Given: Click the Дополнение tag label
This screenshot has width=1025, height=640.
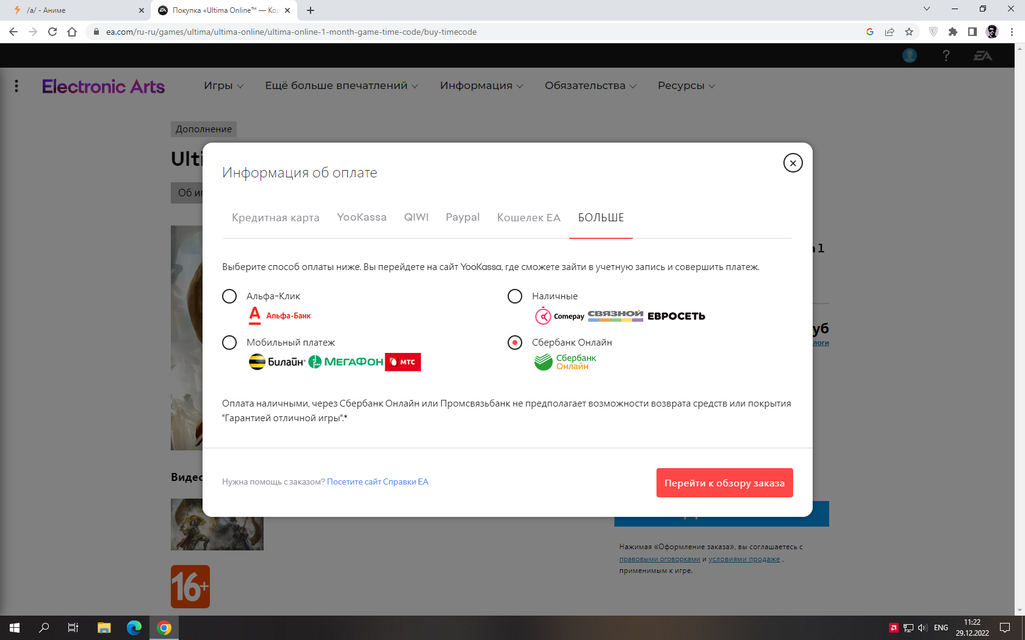Looking at the screenshot, I should (x=204, y=129).
